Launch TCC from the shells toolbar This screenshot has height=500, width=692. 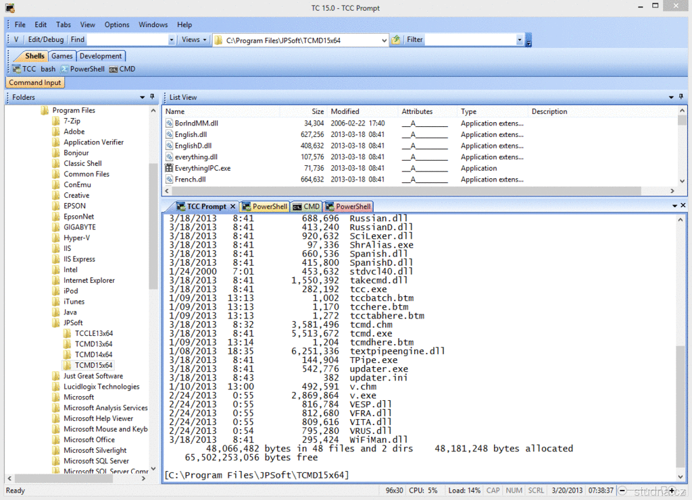click(24, 69)
